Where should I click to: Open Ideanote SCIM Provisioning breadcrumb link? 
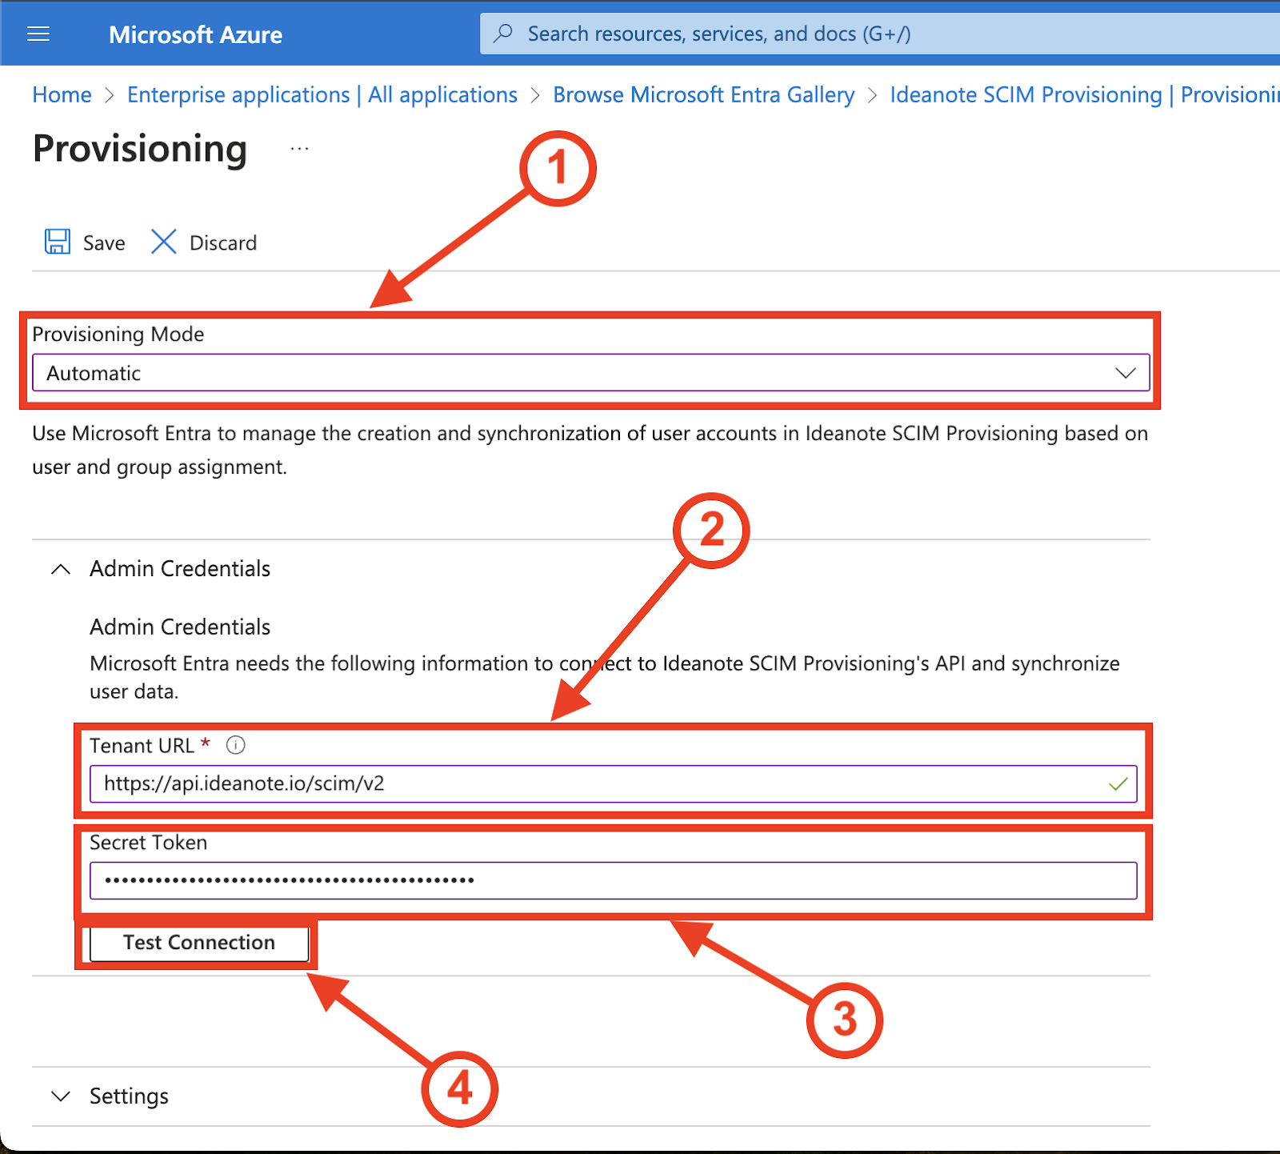click(1085, 94)
